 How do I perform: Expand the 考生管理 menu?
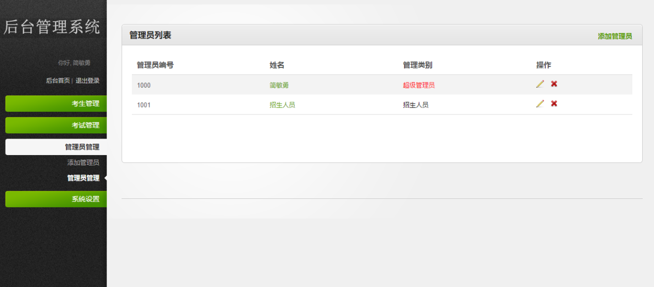pyautogui.click(x=56, y=104)
